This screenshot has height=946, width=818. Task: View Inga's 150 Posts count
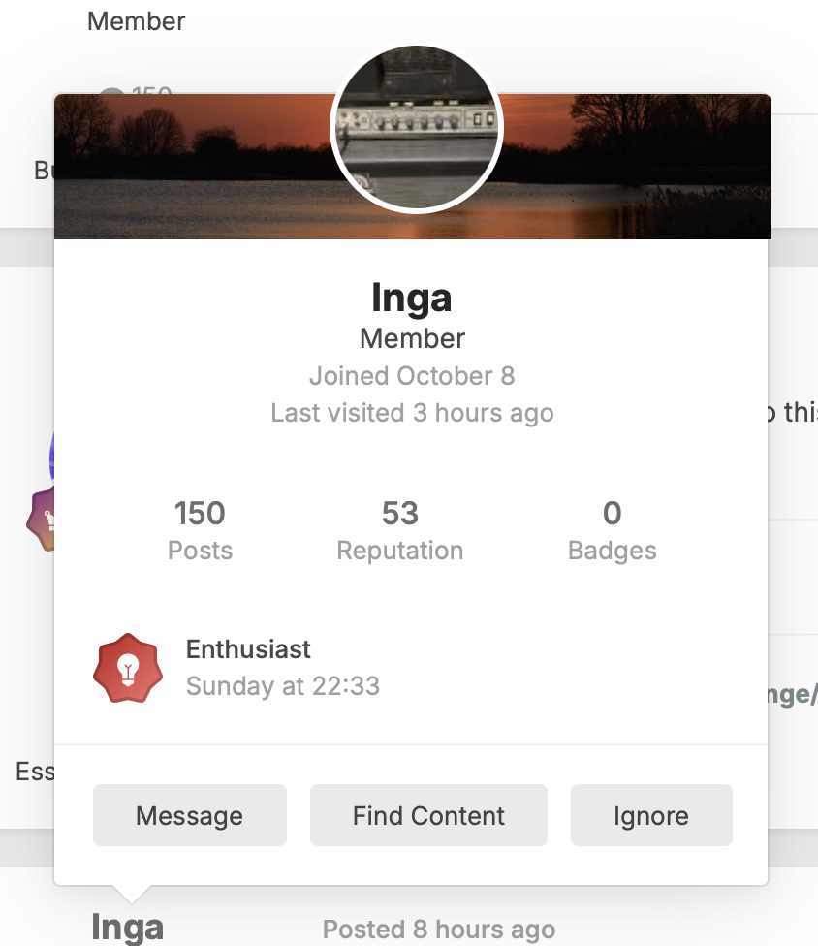coord(200,529)
